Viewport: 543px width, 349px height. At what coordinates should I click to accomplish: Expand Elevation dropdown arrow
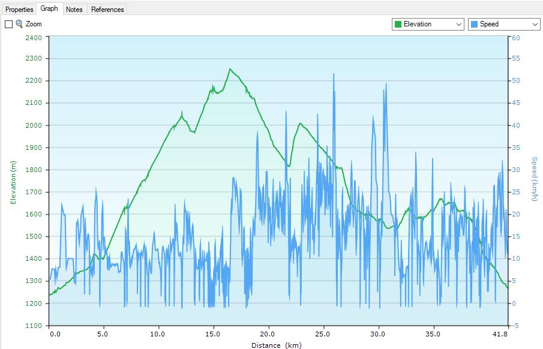(x=459, y=25)
